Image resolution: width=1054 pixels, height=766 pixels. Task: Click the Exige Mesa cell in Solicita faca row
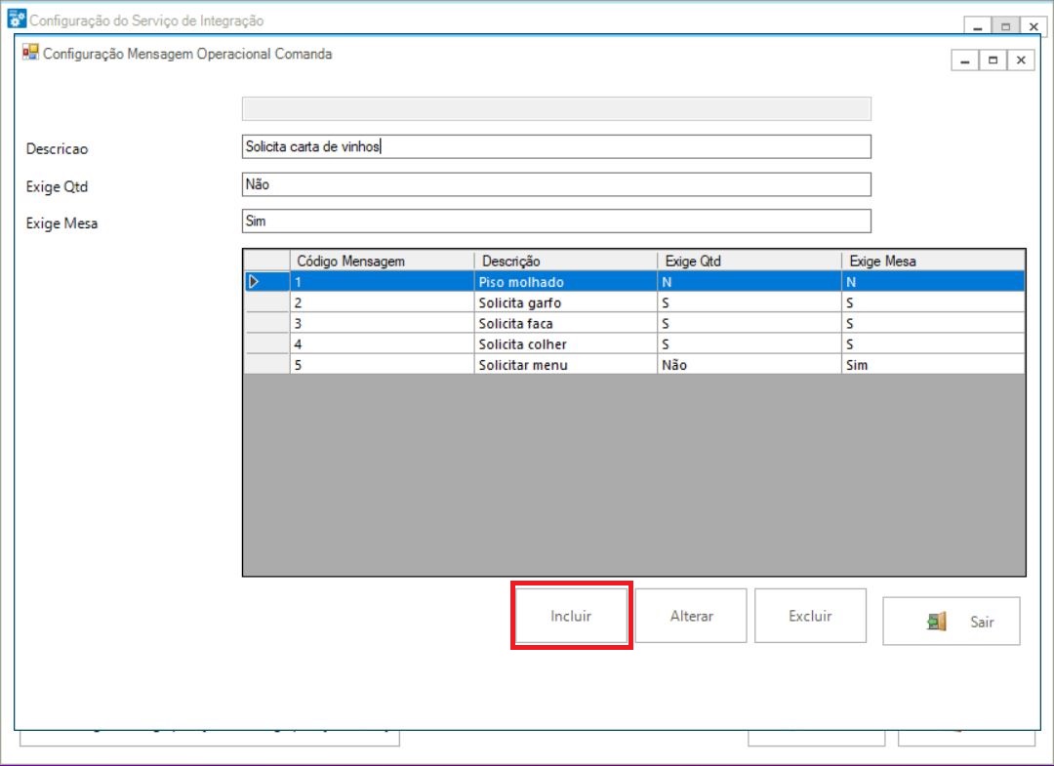933,323
